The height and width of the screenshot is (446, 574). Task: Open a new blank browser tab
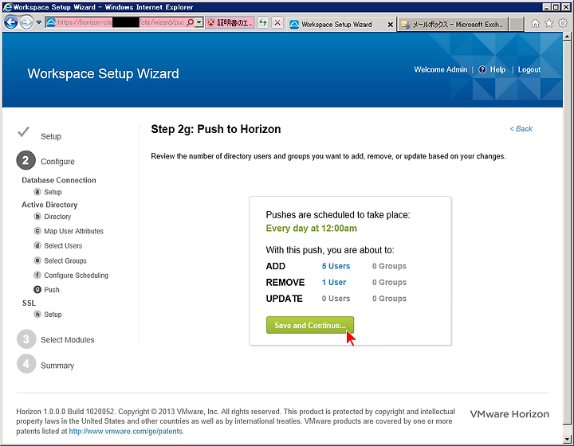tap(516, 24)
